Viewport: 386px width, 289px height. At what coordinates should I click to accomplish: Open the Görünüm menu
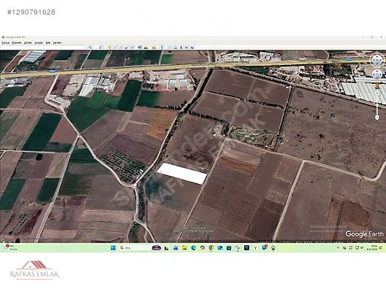coord(28,43)
